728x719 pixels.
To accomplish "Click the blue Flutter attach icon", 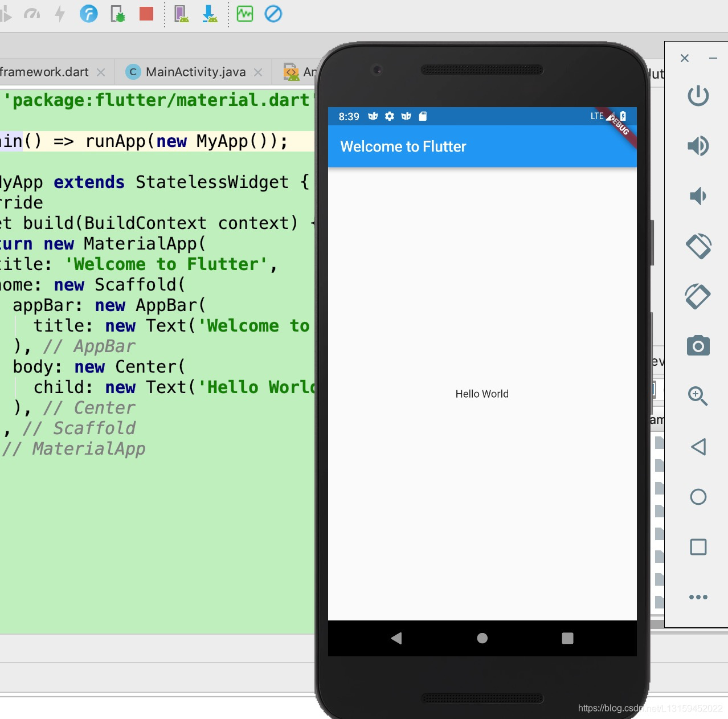I will pyautogui.click(x=88, y=13).
